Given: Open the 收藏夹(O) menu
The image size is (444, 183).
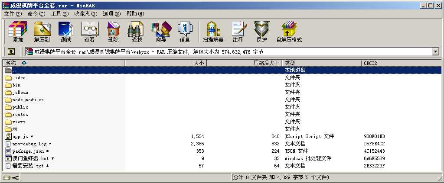Looking at the screenshot, I should click(x=86, y=14).
